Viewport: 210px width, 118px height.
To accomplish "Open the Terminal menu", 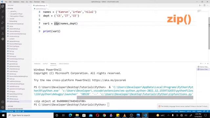I will (37, 2).
